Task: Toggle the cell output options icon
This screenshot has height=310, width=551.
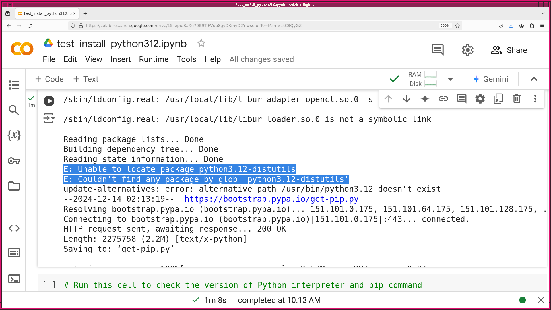Action: pos(49,118)
